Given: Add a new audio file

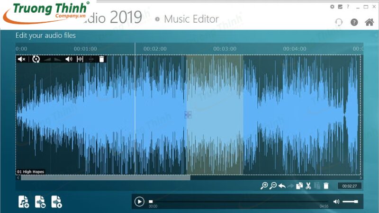Looking at the screenshot, I should click(24, 202).
